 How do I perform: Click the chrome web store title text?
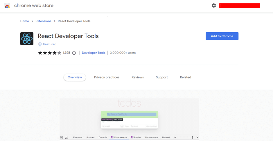coord(34,6)
